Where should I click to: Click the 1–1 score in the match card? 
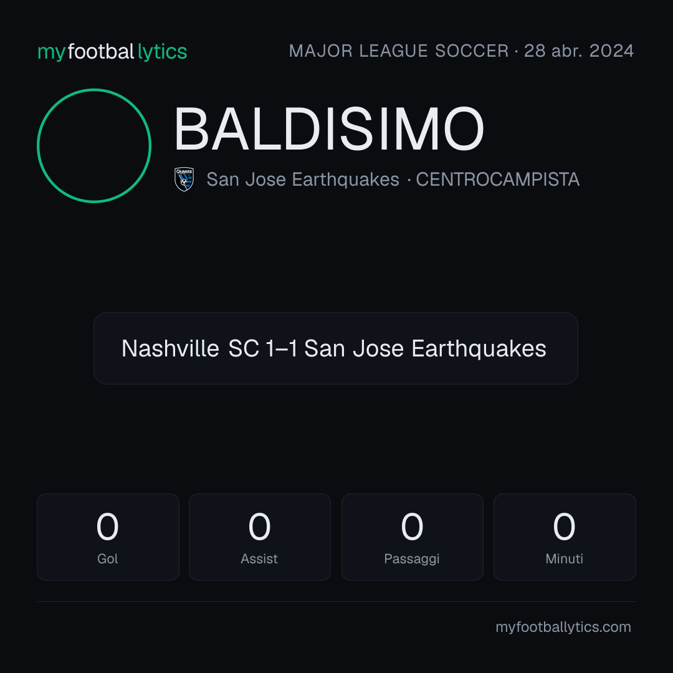(282, 348)
